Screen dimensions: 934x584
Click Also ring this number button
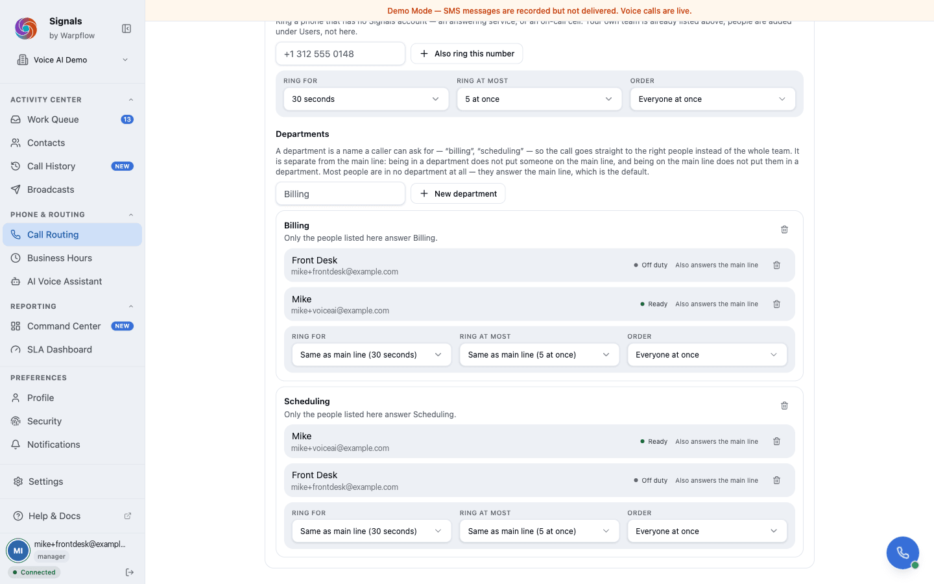(467, 54)
